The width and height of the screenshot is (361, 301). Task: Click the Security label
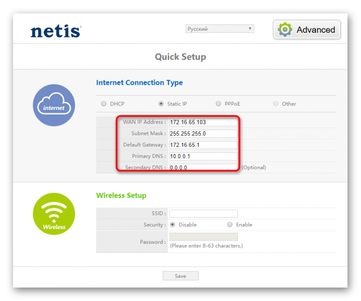pos(155,225)
